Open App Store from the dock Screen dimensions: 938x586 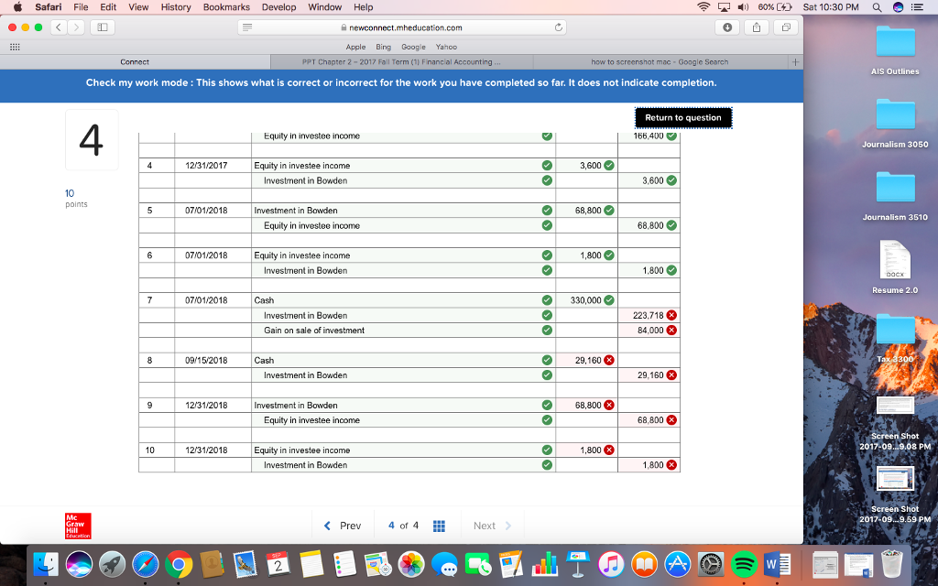pos(678,564)
